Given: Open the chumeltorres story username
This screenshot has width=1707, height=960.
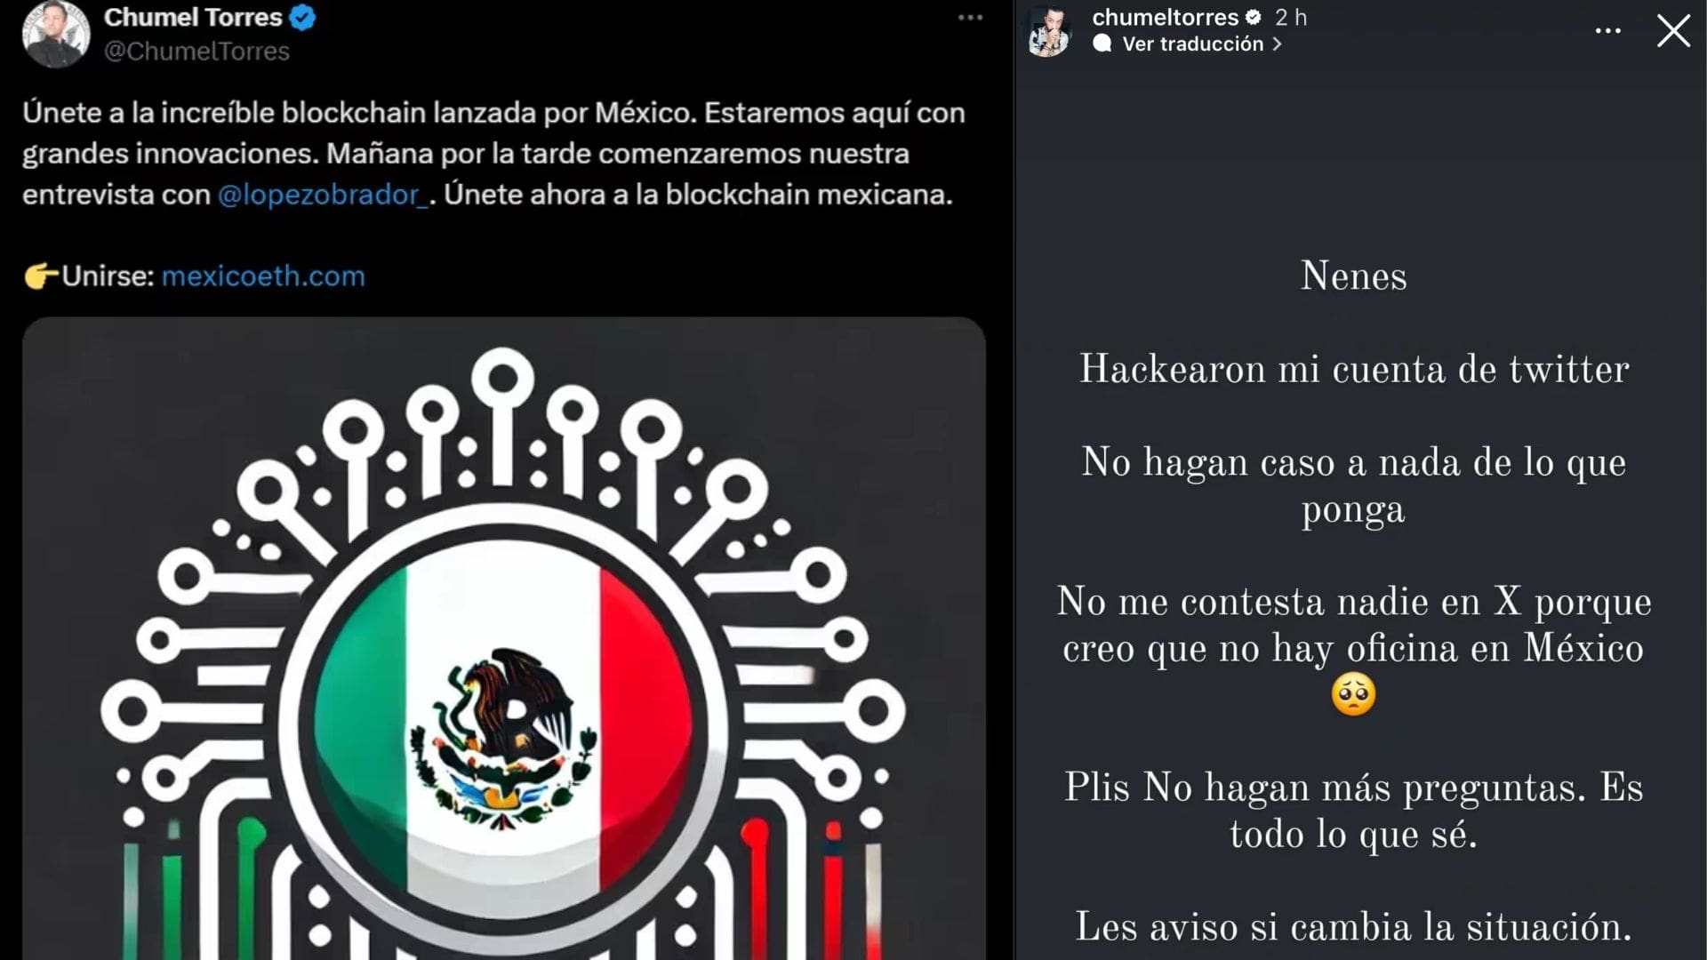Looking at the screenshot, I should coord(1165,17).
